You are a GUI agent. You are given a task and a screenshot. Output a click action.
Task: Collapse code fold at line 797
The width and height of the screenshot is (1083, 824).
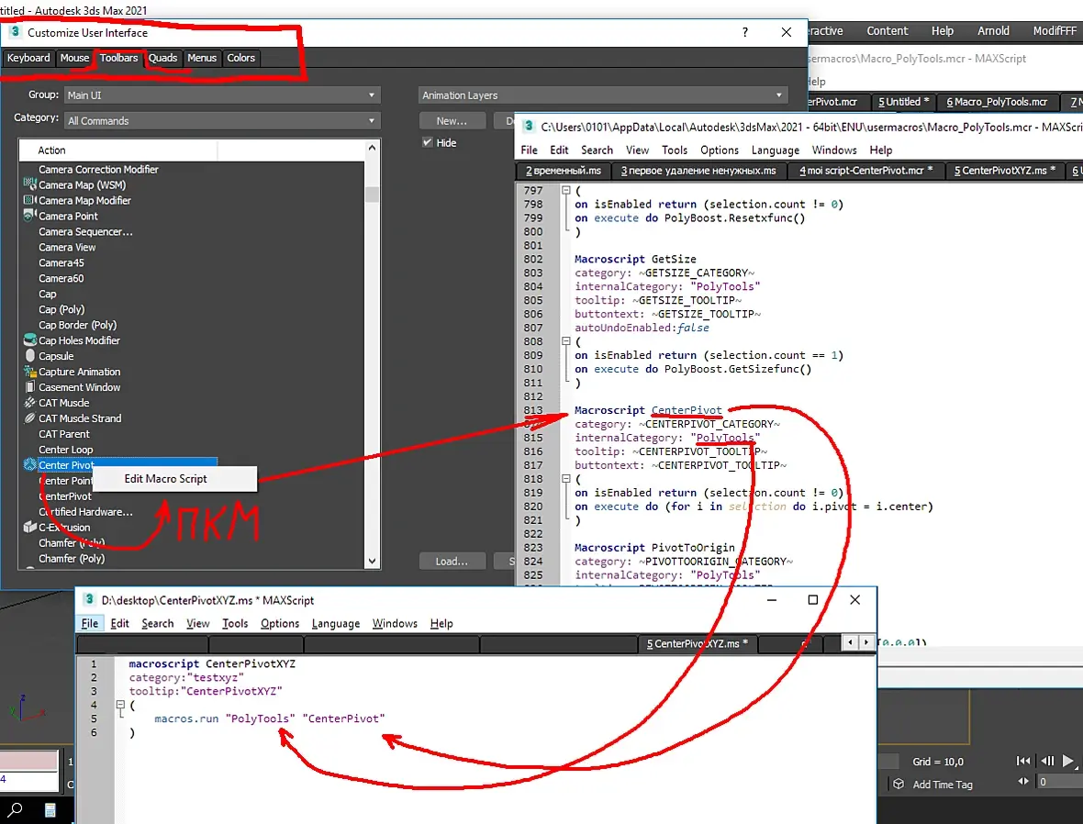pyautogui.click(x=565, y=190)
